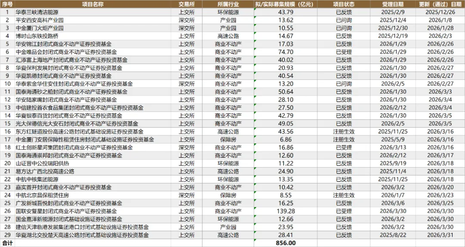Select the 拟/实际募集规模（亿元） header
This screenshot has width=465, height=247.
click(x=285, y=4)
